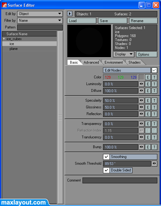The height and width of the screenshot is (206, 161).
Task: Click Transparency texture T button
Action: point(155,124)
